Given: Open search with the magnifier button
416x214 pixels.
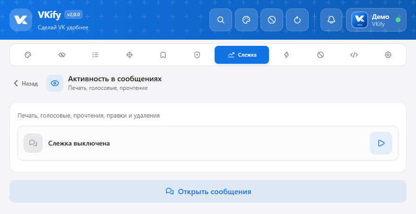Looking at the screenshot, I should pyautogui.click(x=221, y=20).
